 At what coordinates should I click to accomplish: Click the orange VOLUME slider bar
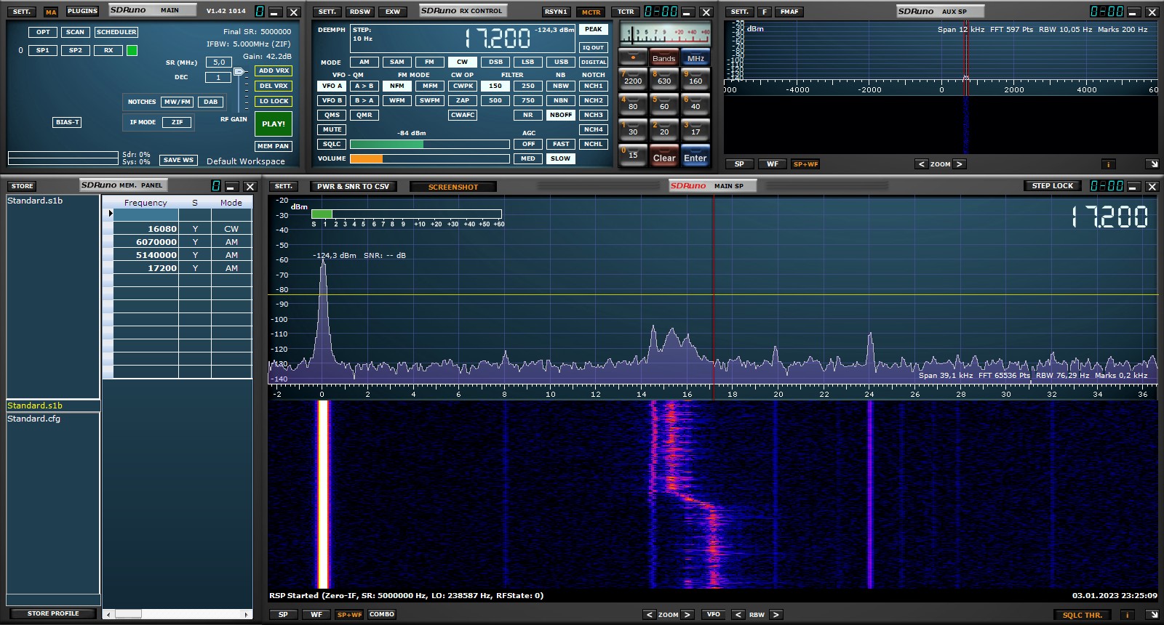367,158
